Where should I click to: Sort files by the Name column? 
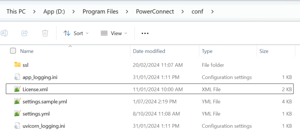pos(27,51)
